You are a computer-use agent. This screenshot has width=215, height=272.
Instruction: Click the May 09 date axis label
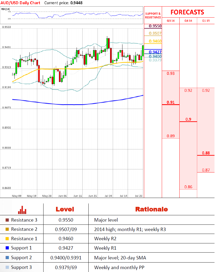17,196
